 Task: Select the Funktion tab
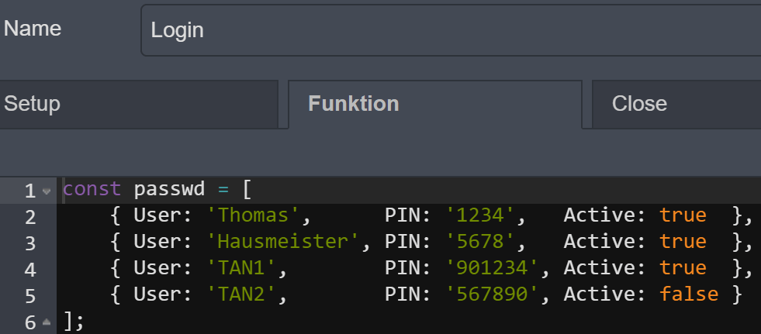(434, 104)
